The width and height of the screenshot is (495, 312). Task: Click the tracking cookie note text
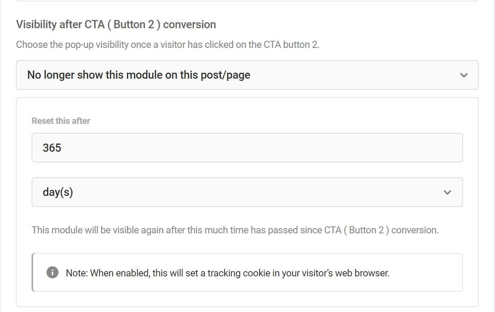[228, 273]
